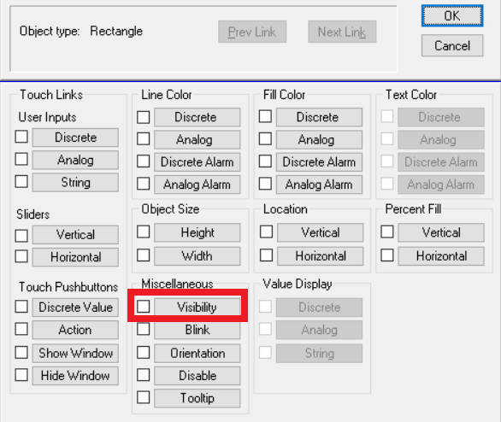Check the Hide Window checkbox
This screenshot has height=422, width=501.
(21, 375)
